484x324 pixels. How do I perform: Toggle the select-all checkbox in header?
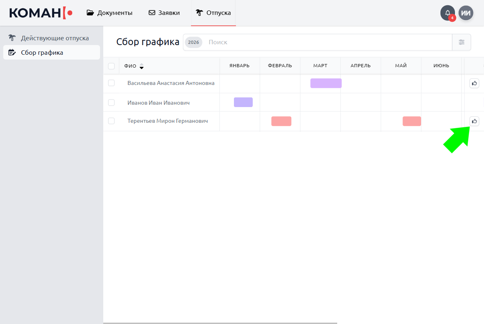[x=111, y=66]
